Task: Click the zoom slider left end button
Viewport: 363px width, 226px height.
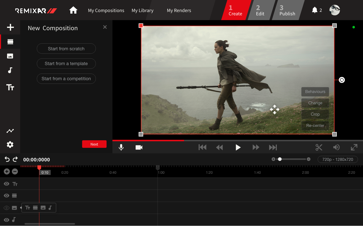Action: point(273,159)
